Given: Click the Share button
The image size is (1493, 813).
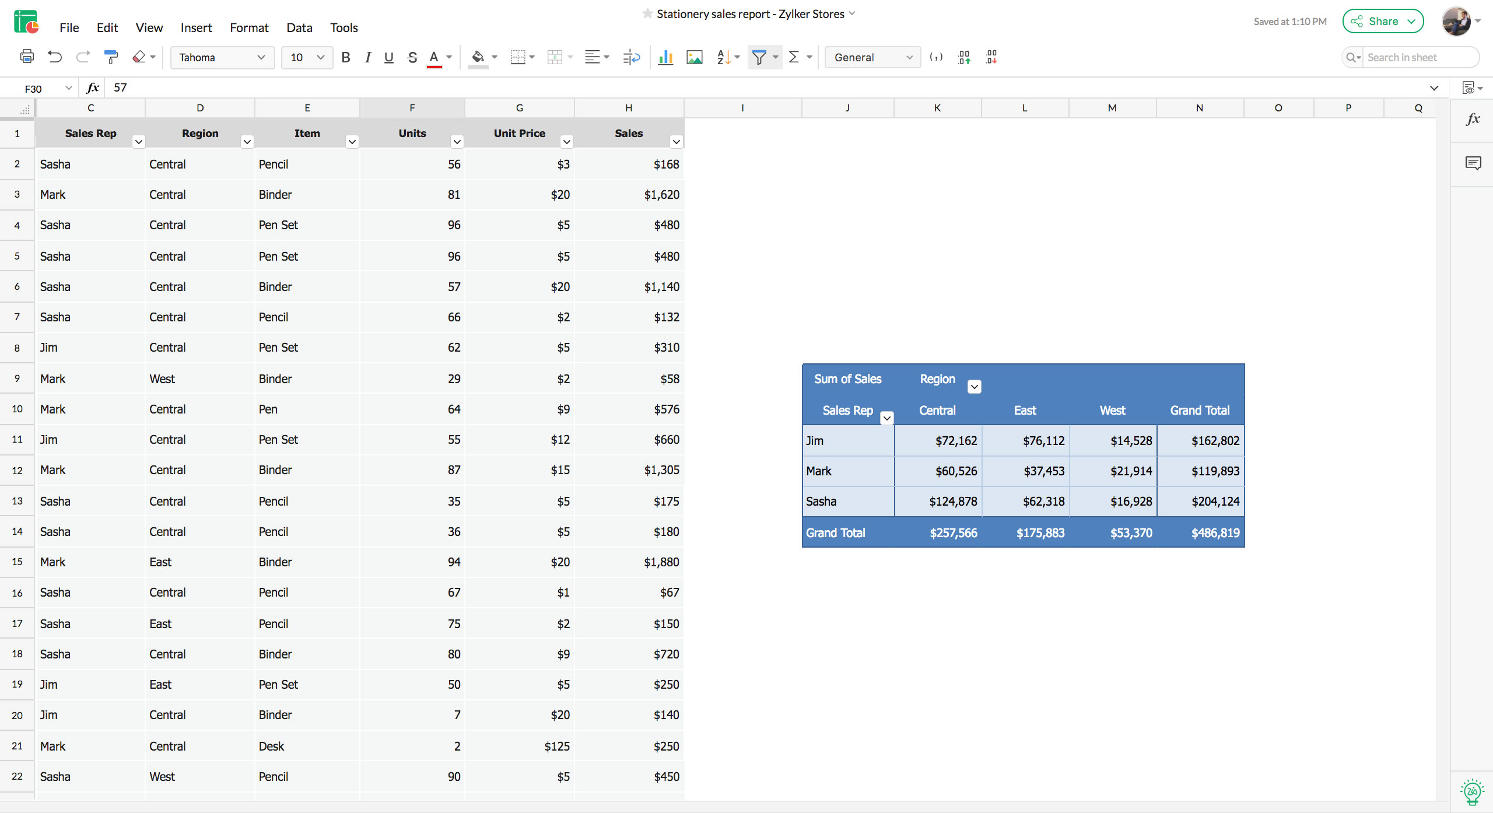Looking at the screenshot, I should [x=1382, y=22].
